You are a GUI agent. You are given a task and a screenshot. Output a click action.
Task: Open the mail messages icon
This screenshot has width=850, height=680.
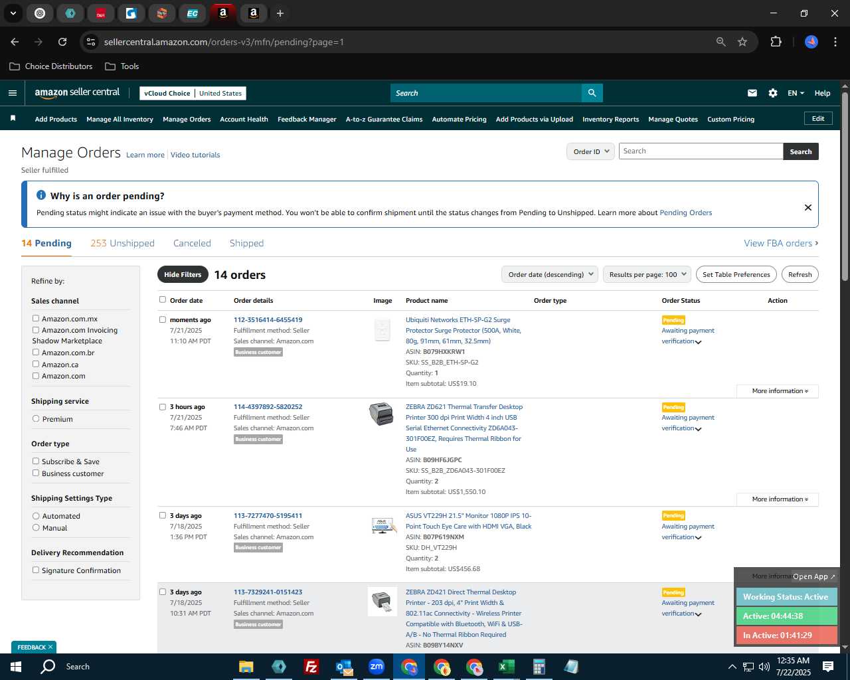752,93
